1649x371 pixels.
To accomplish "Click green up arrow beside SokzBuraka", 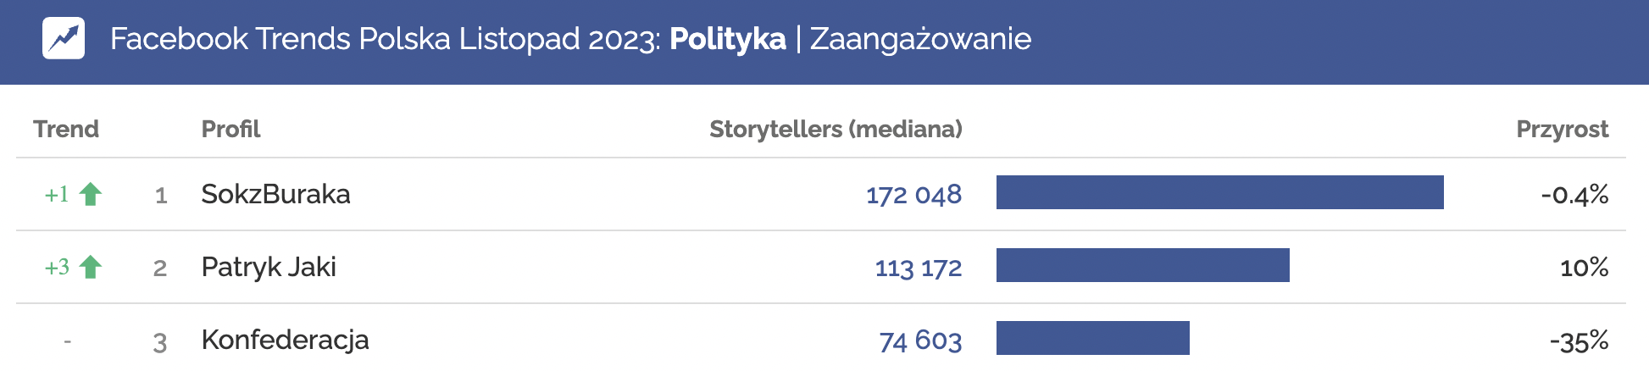I will point(91,195).
